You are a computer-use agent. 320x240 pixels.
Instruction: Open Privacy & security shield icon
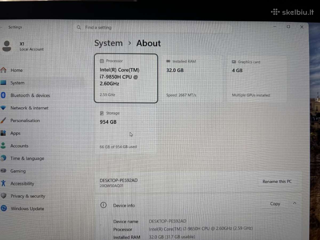pyautogui.click(x=3, y=196)
